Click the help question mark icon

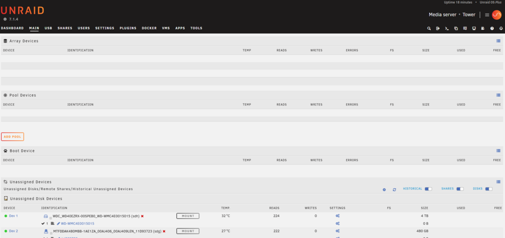[492, 28]
